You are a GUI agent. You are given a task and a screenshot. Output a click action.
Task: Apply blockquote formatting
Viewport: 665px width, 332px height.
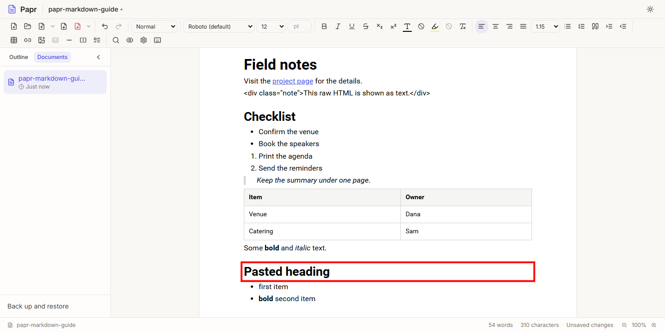pos(595,26)
